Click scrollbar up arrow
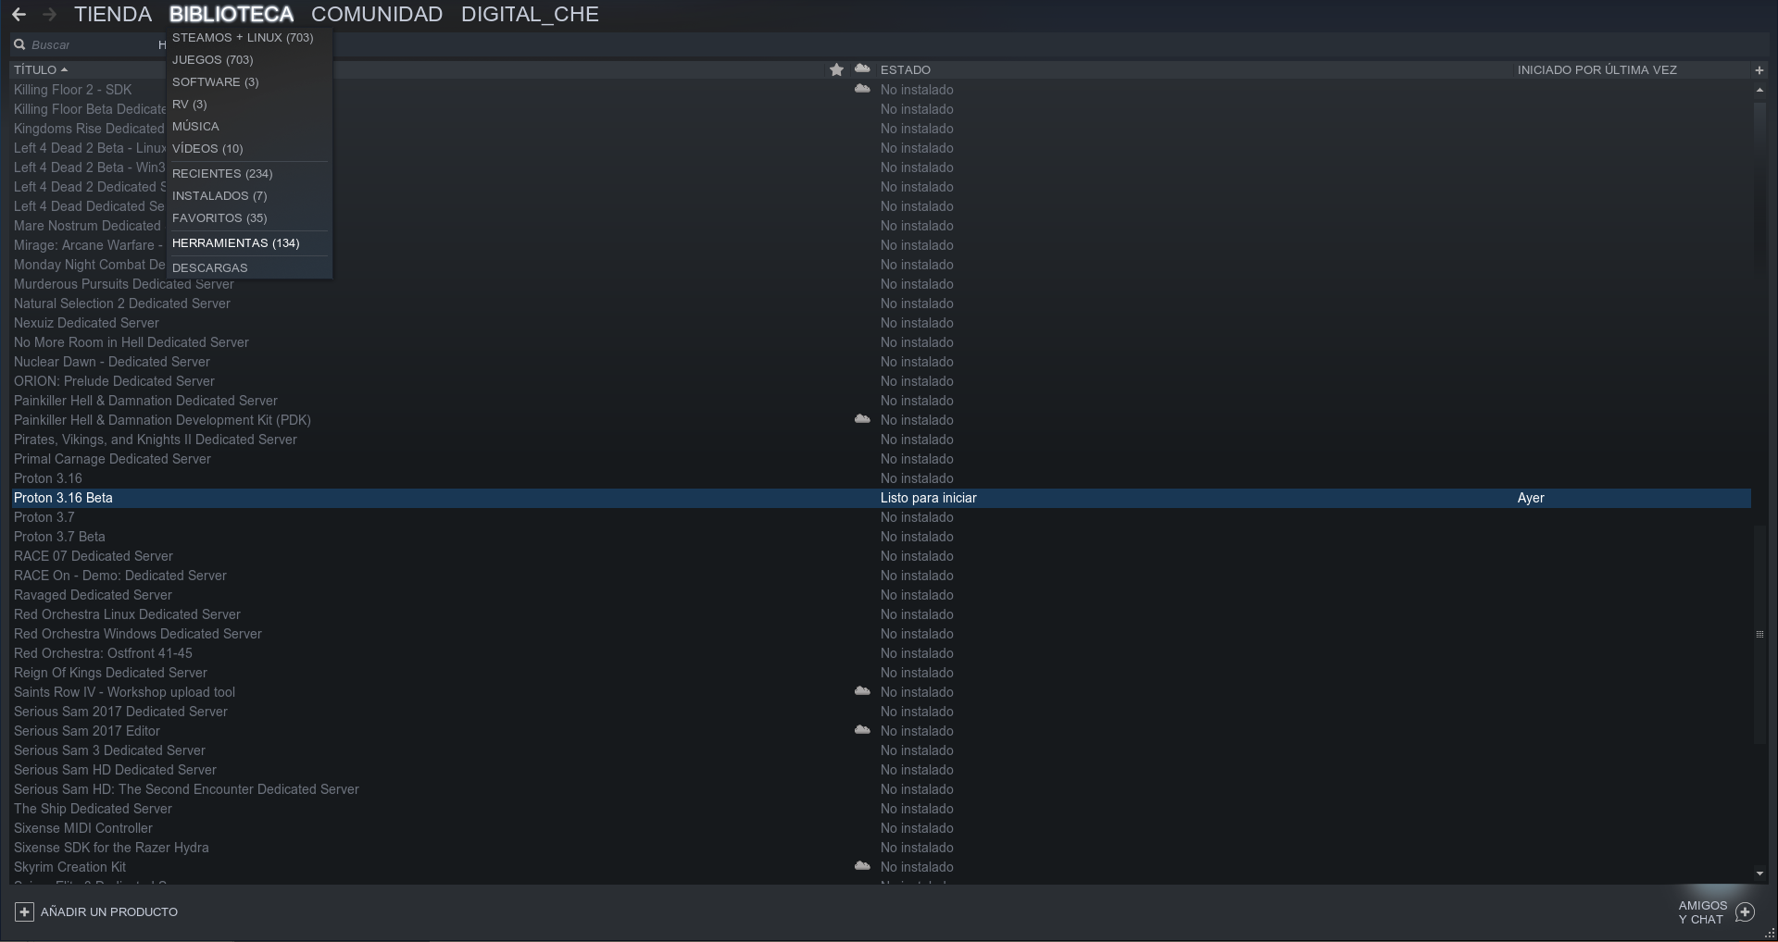Screen dimensions: 1778x942 1759,90
